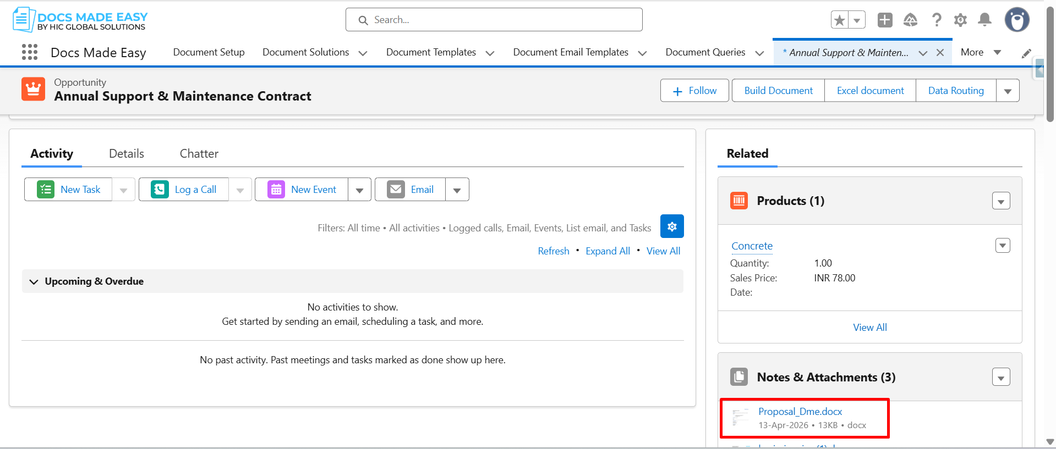Close the Annual Support & Maintenance tab
Viewport: 1056px width, 449px height.
pos(940,53)
